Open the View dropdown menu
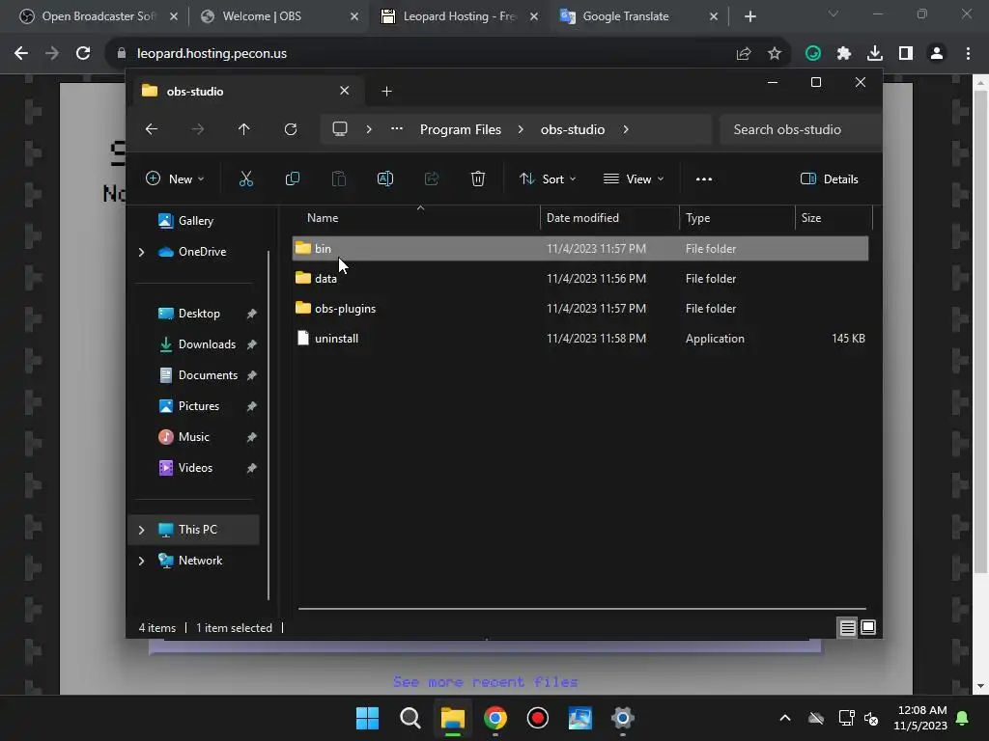989x741 pixels. [x=634, y=178]
